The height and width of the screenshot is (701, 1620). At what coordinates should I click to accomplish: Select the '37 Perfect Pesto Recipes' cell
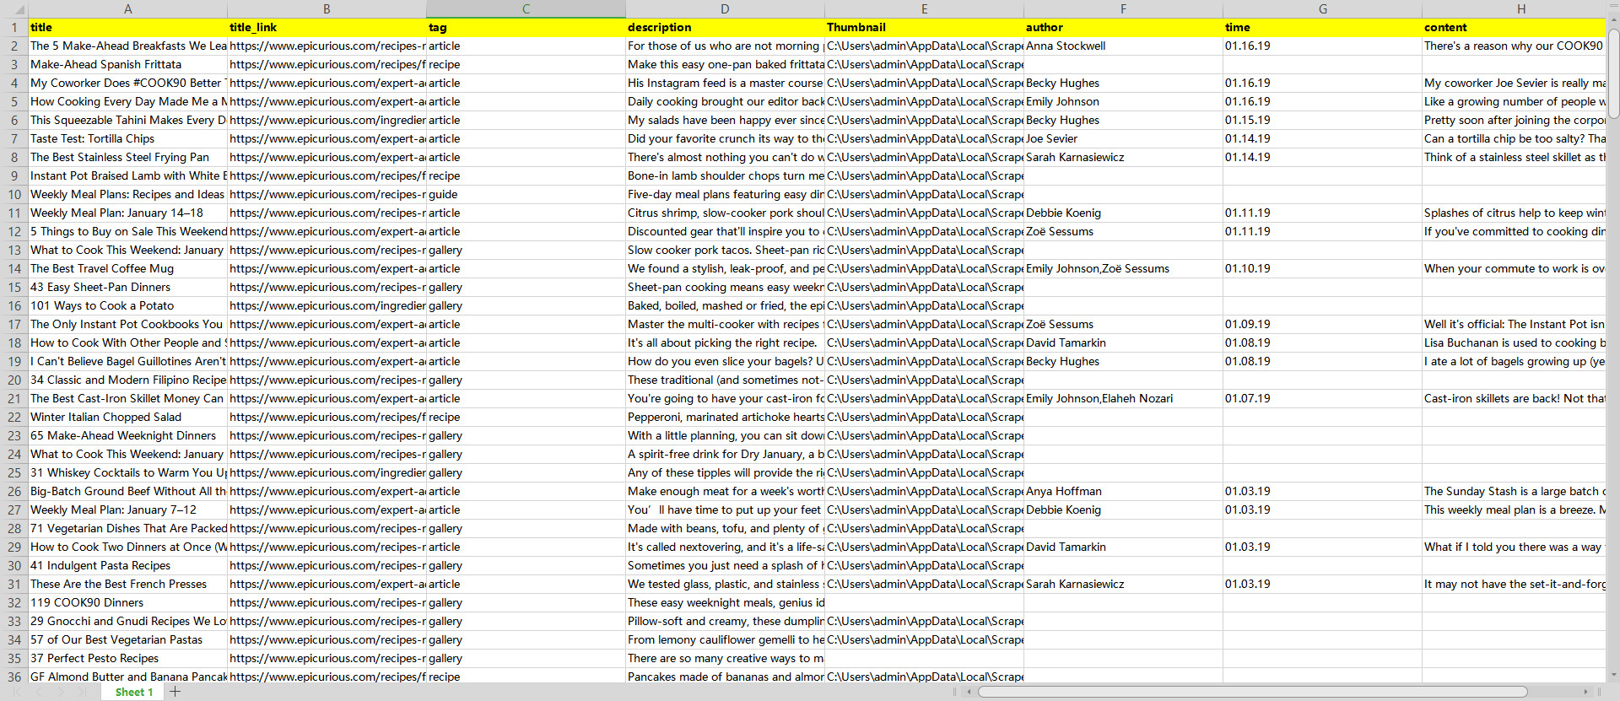click(127, 658)
